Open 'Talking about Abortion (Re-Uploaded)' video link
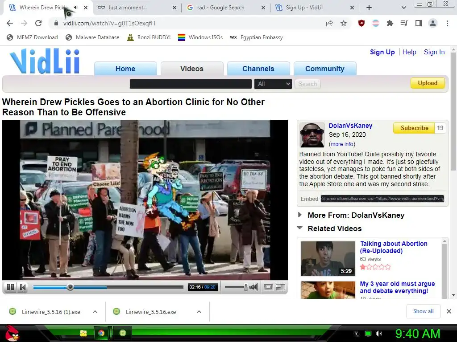The height and width of the screenshot is (342, 457). pos(394,247)
